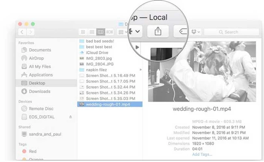Select the Red tag in sidebar
The image size is (264, 162).
[32, 151]
